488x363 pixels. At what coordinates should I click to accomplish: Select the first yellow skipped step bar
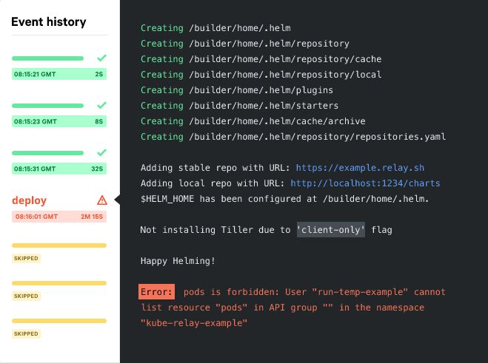click(59, 245)
